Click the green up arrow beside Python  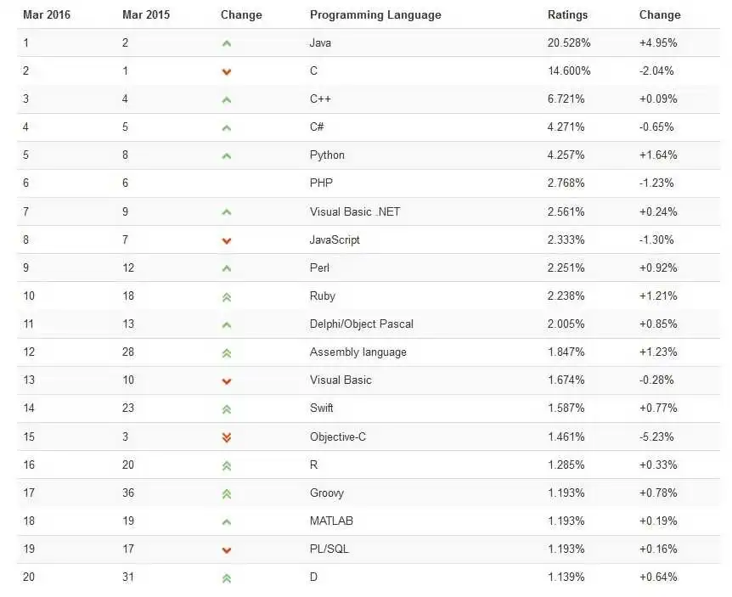pyautogui.click(x=227, y=156)
